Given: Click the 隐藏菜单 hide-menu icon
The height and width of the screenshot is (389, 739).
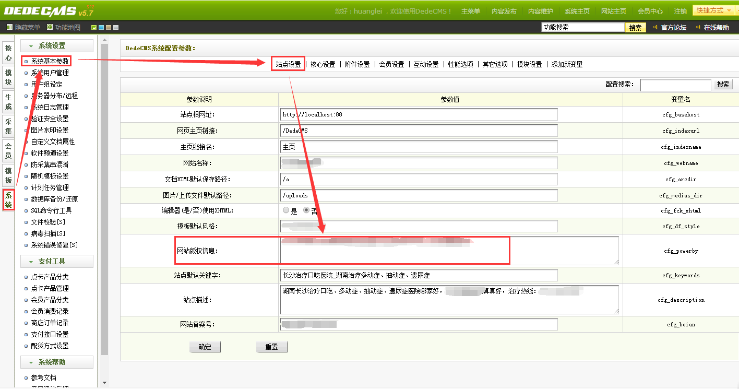Looking at the screenshot, I should [9, 27].
